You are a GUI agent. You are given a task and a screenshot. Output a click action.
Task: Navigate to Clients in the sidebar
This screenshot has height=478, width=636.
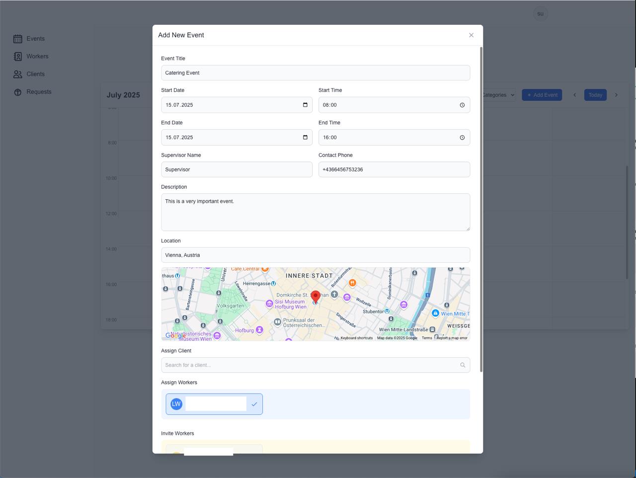tap(35, 74)
